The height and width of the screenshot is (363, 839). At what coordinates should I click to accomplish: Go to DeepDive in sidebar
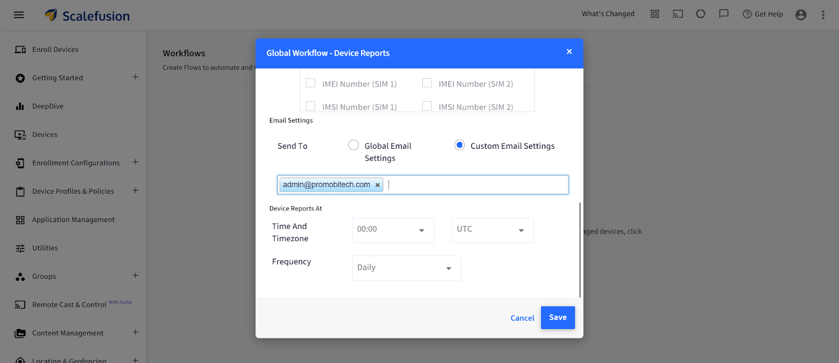point(48,106)
